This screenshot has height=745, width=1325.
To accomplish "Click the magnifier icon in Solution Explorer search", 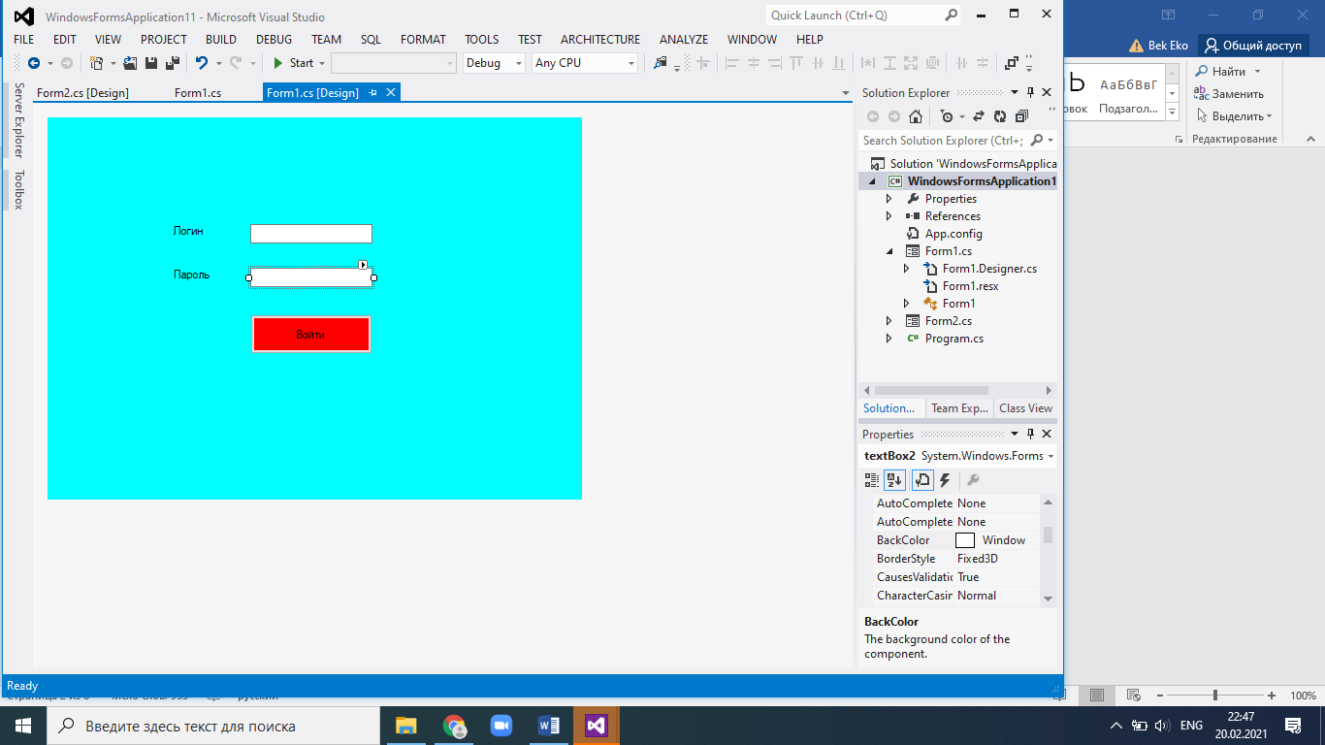I will 1037,141.
